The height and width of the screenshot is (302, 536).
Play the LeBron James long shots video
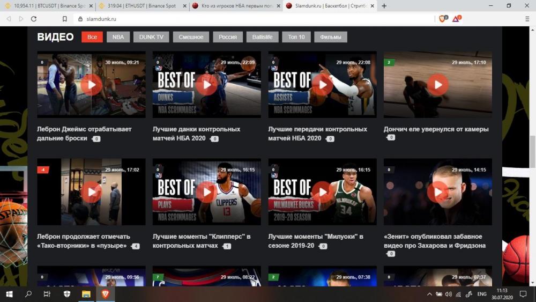pyautogui.click(x=91, y=84)
